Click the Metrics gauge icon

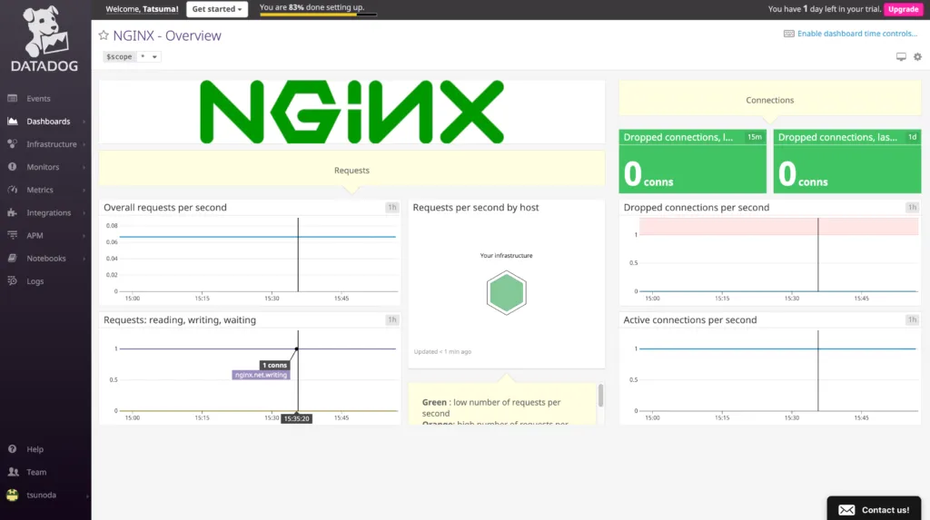13,190
